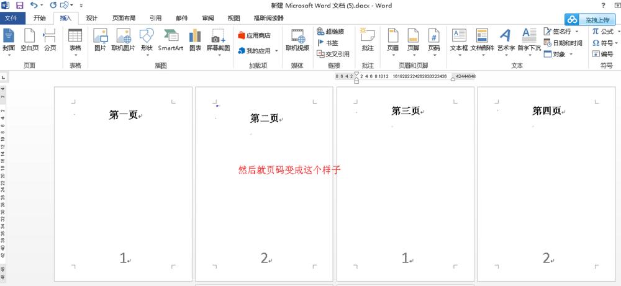Click page number 2 under 第四页

click(546, 258)
